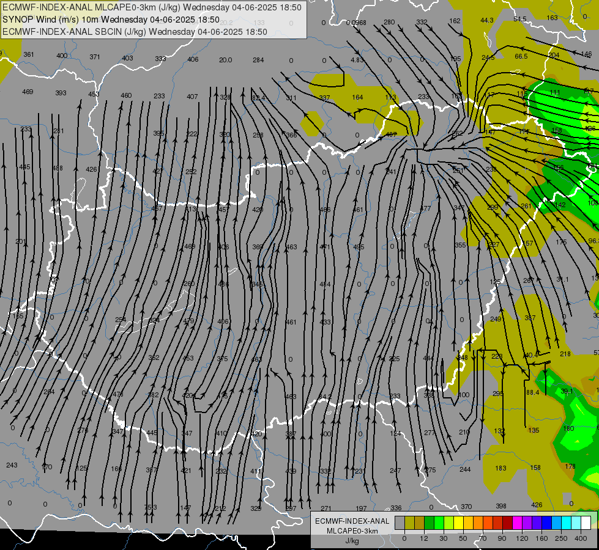The height and width of the screenshot is (550, 599).
Task: Click the map value 444
Action: point(429,358)
